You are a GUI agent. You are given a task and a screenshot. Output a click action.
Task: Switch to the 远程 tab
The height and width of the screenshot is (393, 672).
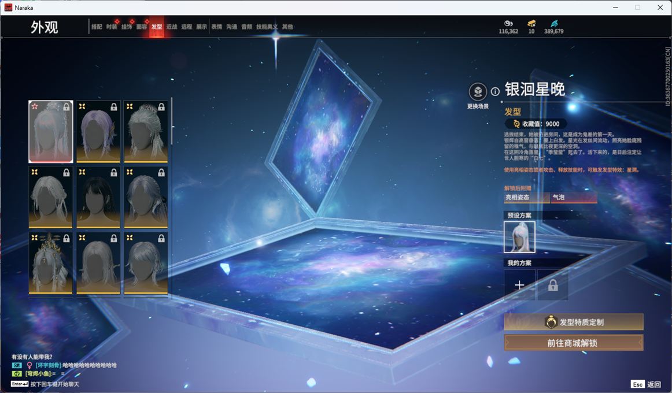pyautogui.click(x=186, y=27)
